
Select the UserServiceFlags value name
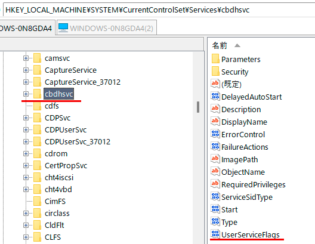(251, 234)
